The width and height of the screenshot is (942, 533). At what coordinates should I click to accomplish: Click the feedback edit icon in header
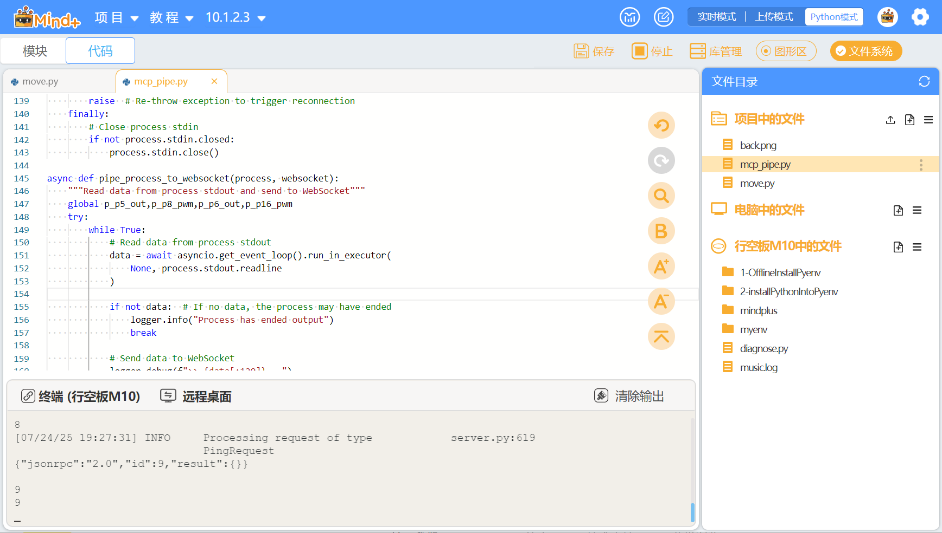click(x=664, y=17)
